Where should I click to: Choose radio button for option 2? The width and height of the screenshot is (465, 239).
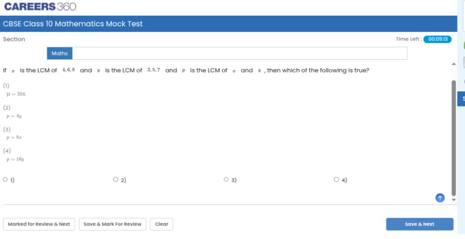[116, 179]
